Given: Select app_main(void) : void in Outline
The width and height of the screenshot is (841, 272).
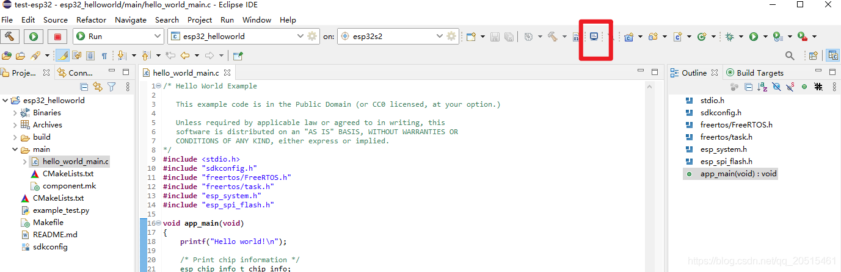Looking at the screenshot, I should pyautogui.click(x=738, y=173).
